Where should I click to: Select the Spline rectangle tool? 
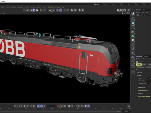pyautogui.click(x=133, y=19)
